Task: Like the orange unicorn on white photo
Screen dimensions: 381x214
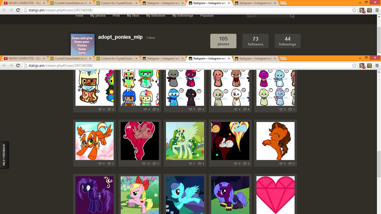Action: click(x=281, y=163)
